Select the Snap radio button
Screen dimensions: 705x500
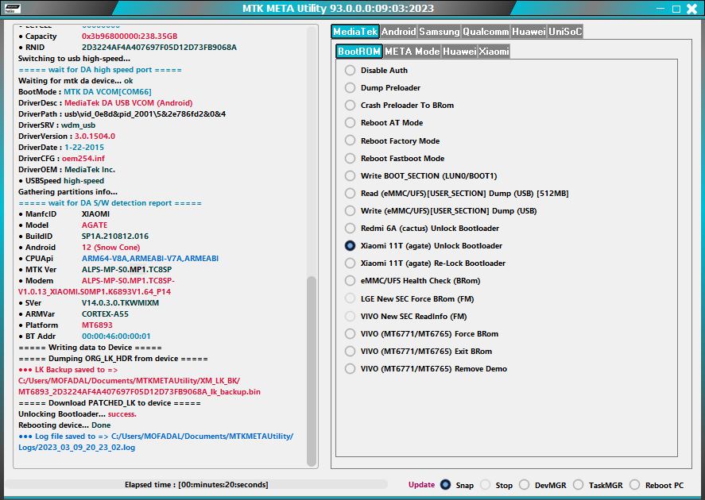tap(445, 485)
